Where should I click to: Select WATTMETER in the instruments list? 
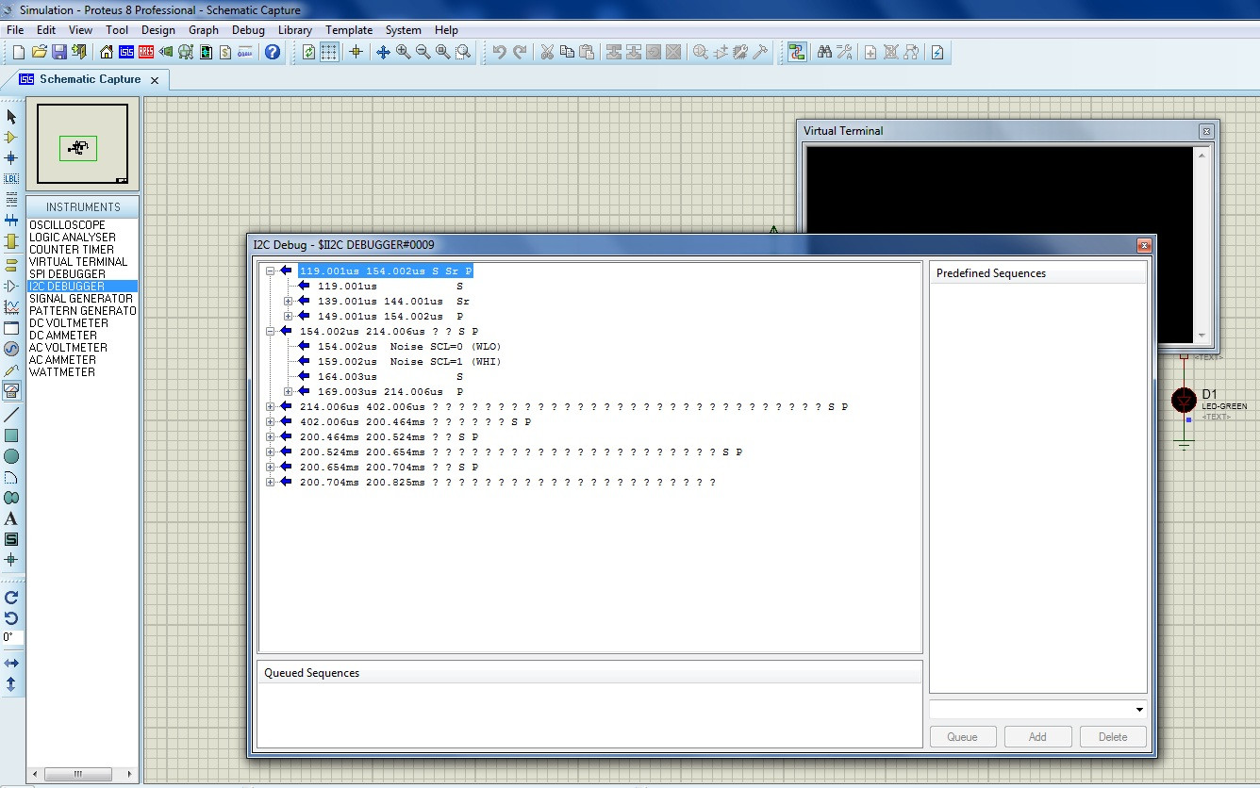[x=62, y=372]
